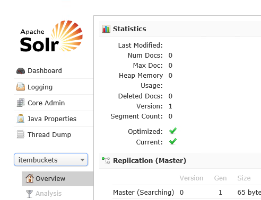The width and height of the screenshot is (261, 200).
Task: Click the Replication tree icon
Action: (106, 160)
